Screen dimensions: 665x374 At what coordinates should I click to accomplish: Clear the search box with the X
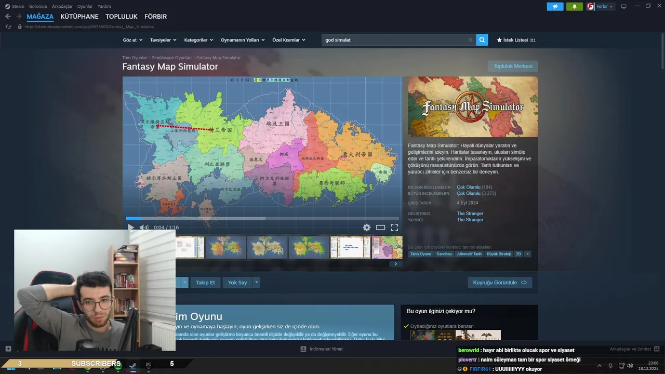(x=470, y=39)
